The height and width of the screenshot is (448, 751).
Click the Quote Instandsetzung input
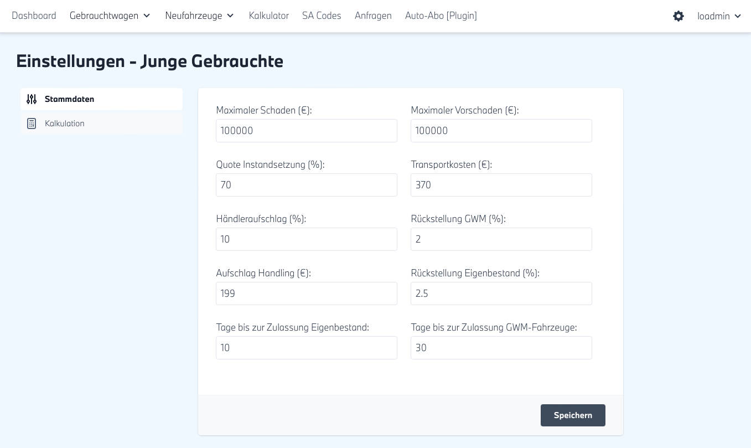click(306, 185)
